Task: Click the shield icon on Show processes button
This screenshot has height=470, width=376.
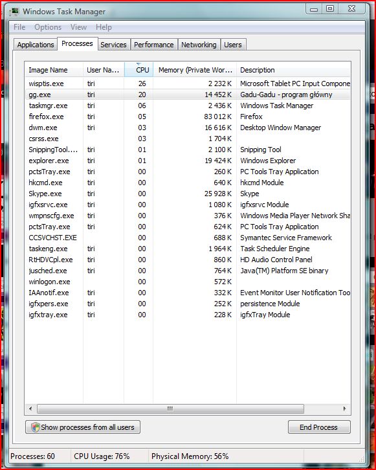Action: point(36,427)
